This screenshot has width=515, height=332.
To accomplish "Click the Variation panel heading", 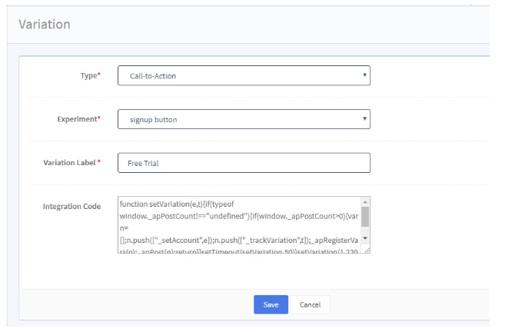I will 44,24.
